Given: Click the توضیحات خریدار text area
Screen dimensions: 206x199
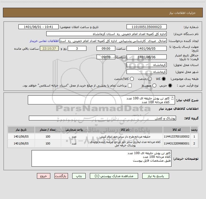Looking at the screenshot, I should tap(101, 158).
